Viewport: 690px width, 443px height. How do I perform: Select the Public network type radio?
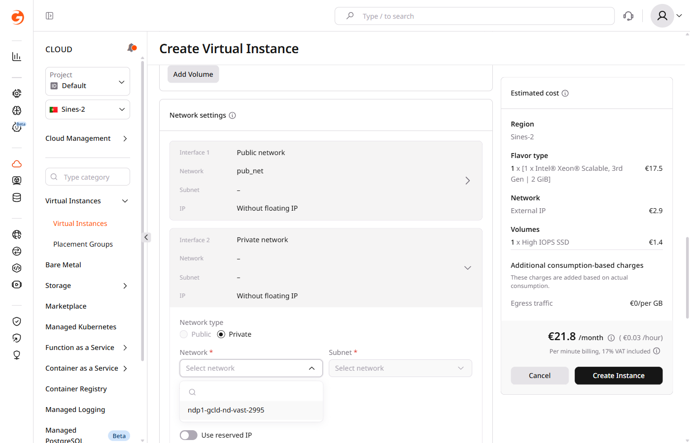tap(184, 334)
